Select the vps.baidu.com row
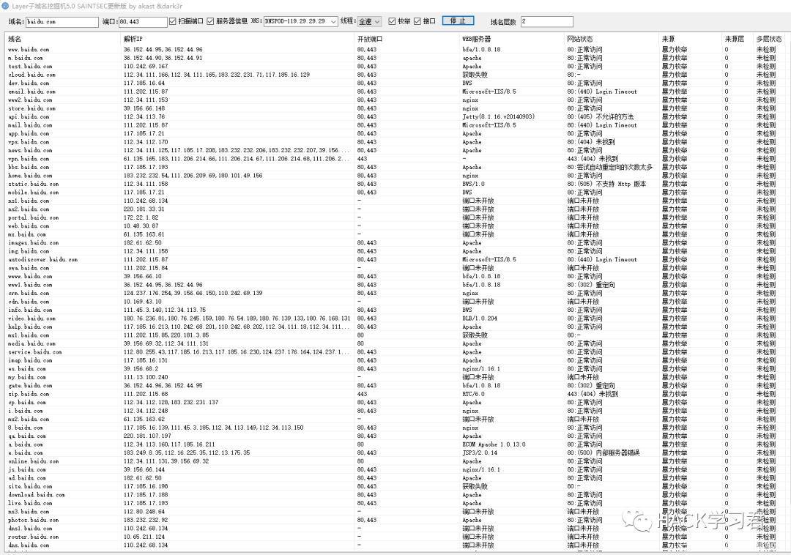791x555 pixels. tap(395, 141)
